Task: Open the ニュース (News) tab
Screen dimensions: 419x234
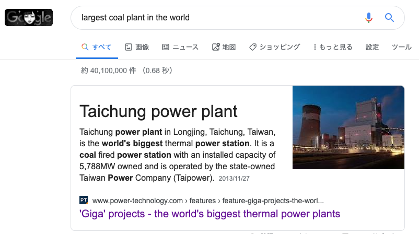Action: tap(180, 47)
